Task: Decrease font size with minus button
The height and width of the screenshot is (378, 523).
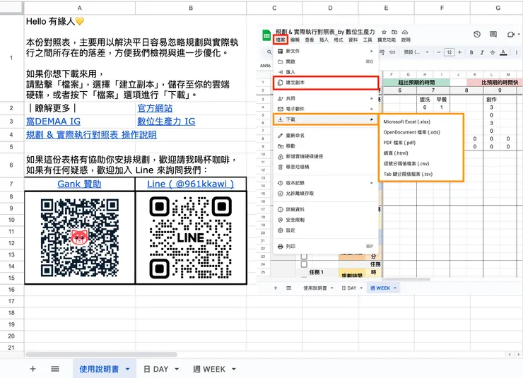Action: [x=438, y=52]
